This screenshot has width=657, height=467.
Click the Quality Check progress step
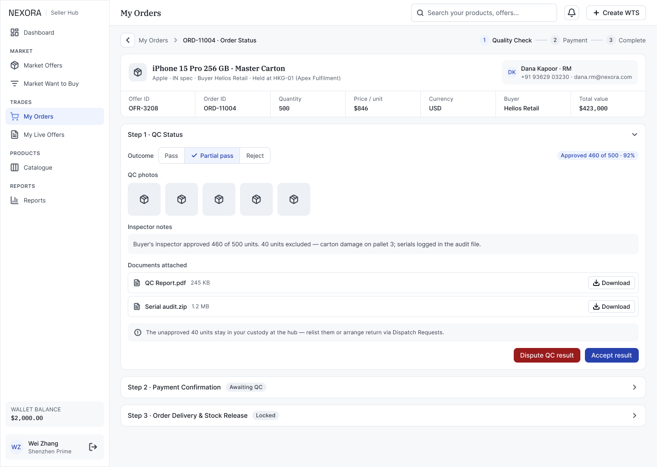pyautogui.click(x=506, y=40)
